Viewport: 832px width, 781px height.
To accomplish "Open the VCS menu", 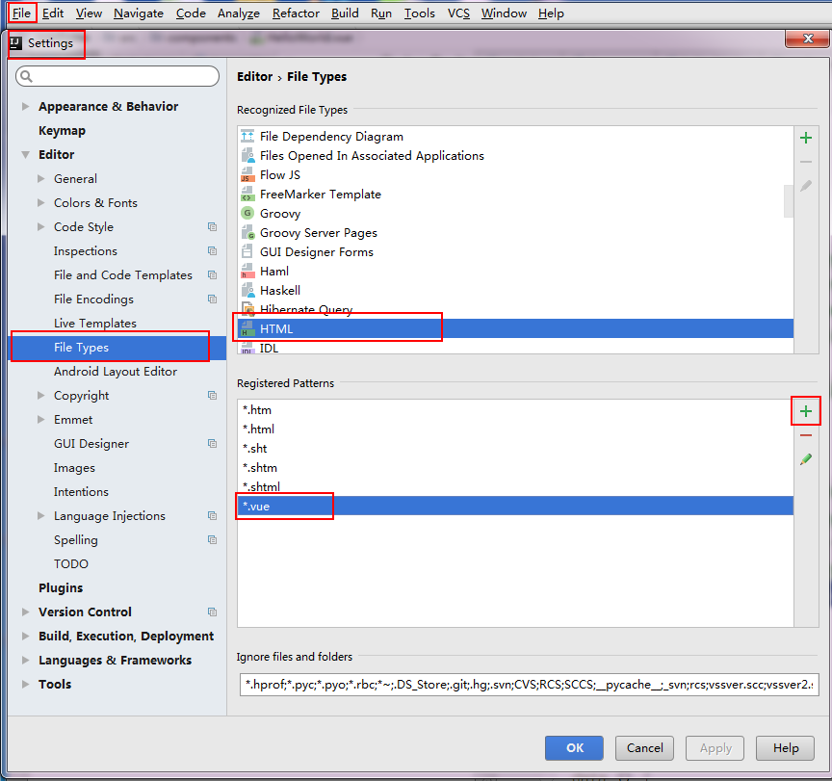I will (458, 13).
